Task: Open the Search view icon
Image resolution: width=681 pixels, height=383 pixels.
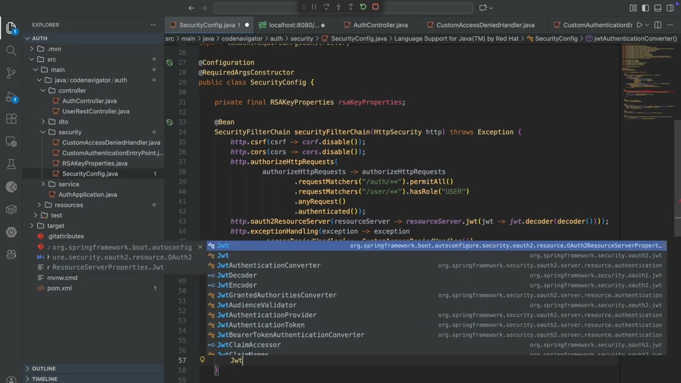Action: (11, 51)
